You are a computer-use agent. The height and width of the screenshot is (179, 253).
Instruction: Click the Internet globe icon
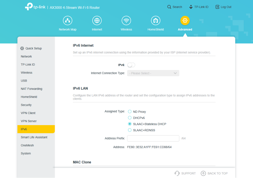[x=97, y=20]
